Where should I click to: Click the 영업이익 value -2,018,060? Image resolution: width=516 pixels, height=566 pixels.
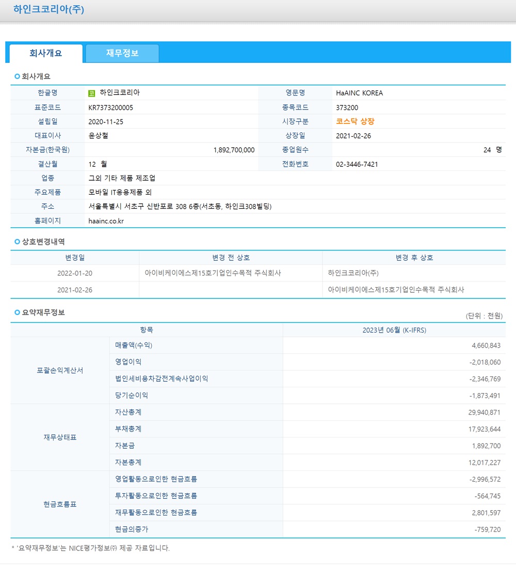[485, 362]
